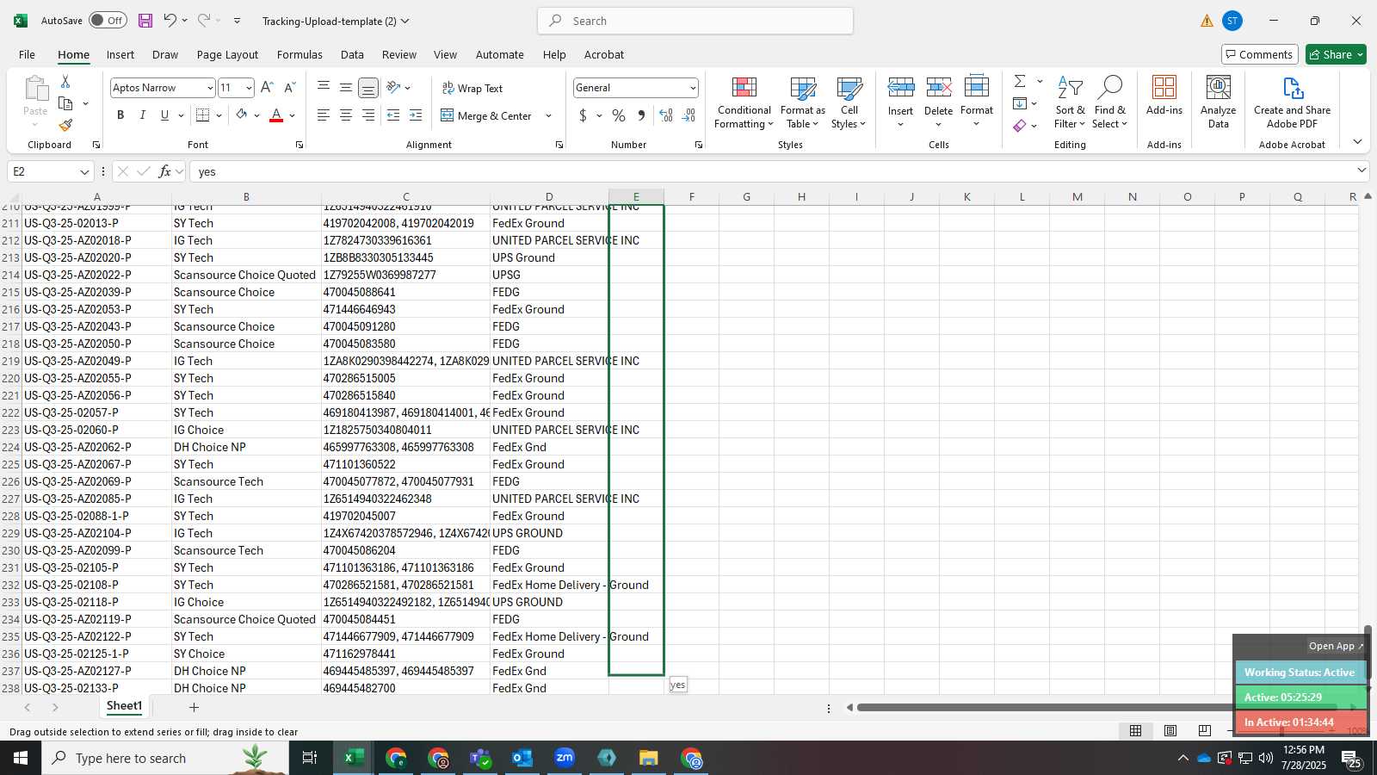Open the font name dropdown Aptos Narrow
Image resolution: width=1377 pixels, height=775 pixels.
(x=209, y=88)
